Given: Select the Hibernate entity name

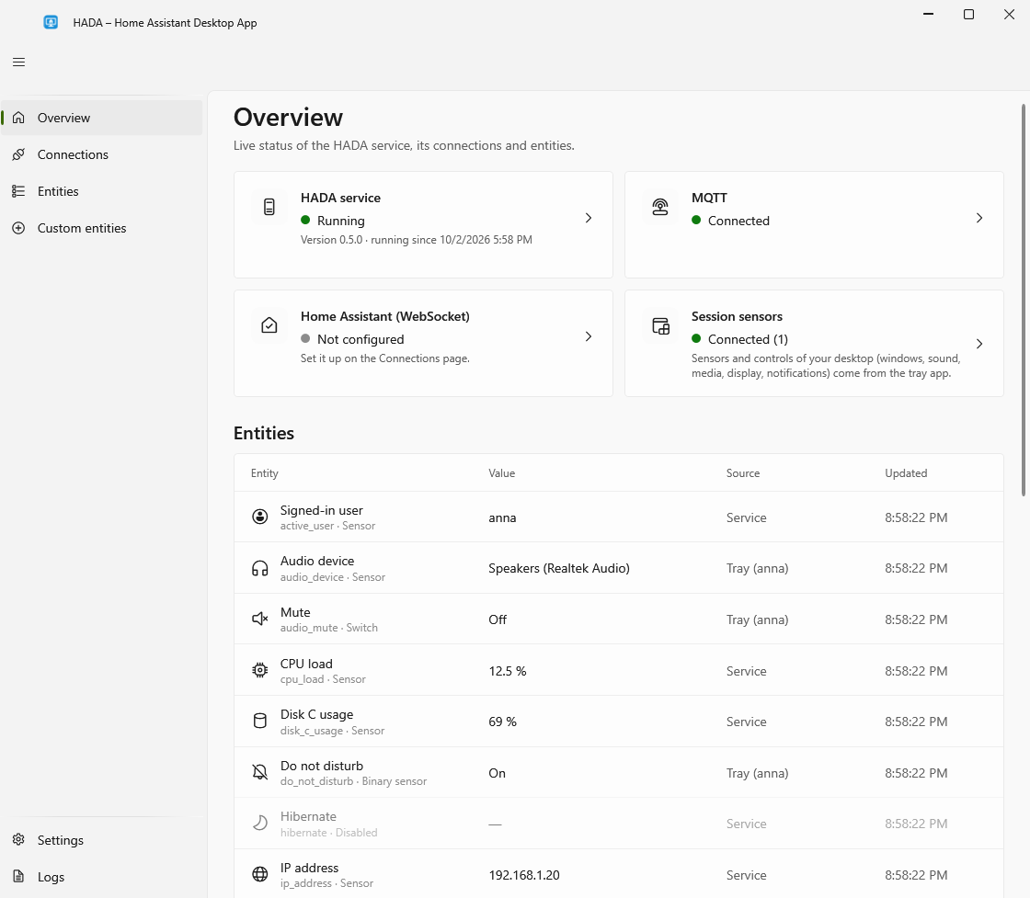Looking at the screenshot, I should [x=308, y=816].
